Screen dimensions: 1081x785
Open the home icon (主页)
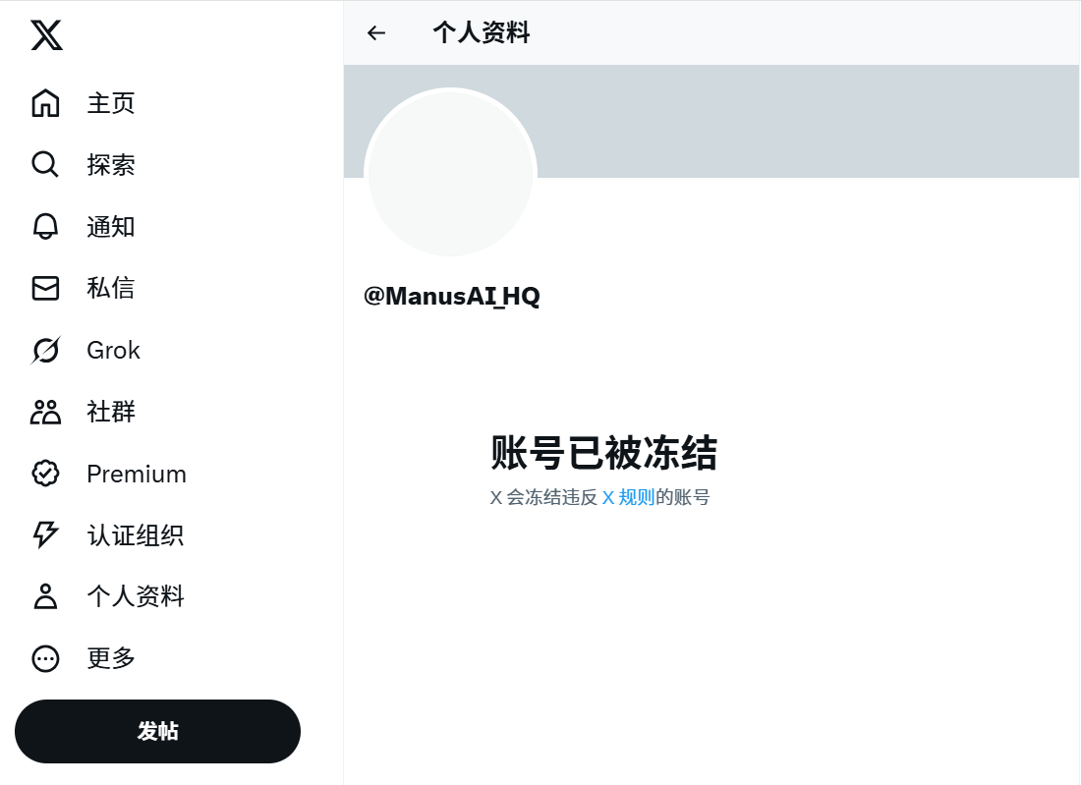(45, 103)
